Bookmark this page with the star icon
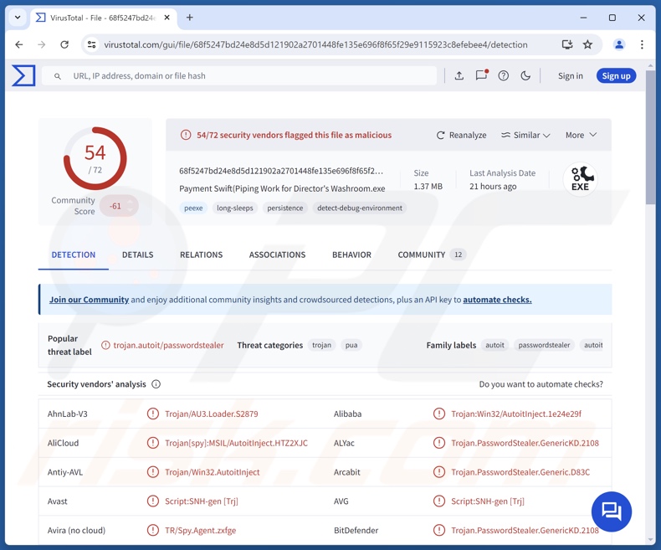 pyautogui.click(x=587, y=44)
